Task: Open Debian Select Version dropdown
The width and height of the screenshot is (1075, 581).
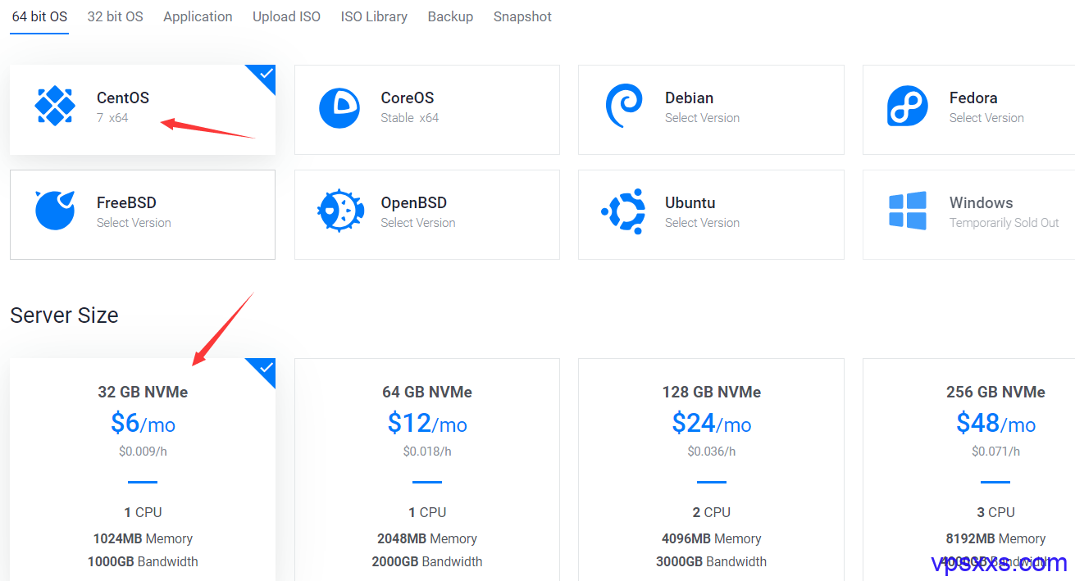Action: click(x=702, y=118)
